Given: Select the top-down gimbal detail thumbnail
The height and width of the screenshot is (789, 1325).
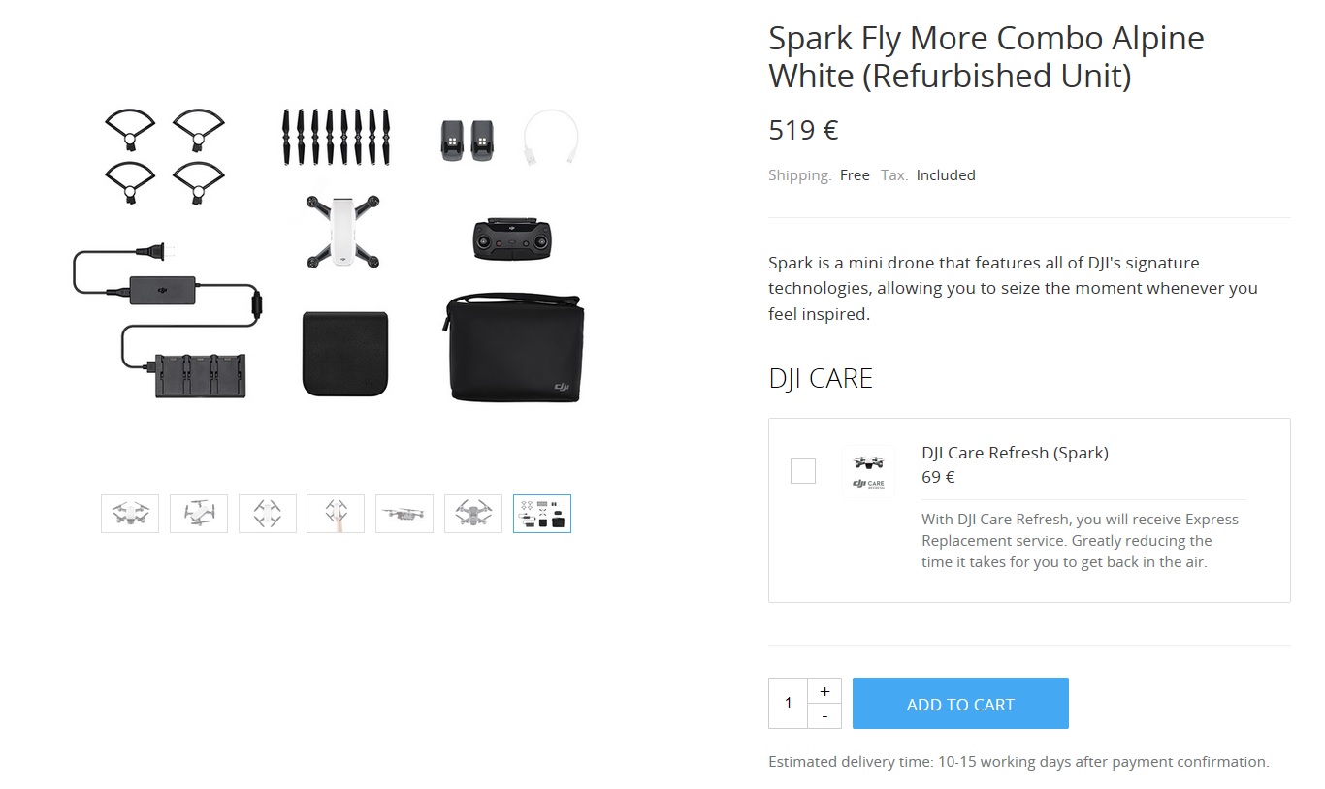Looking at the screenshot, I should 473,514.
